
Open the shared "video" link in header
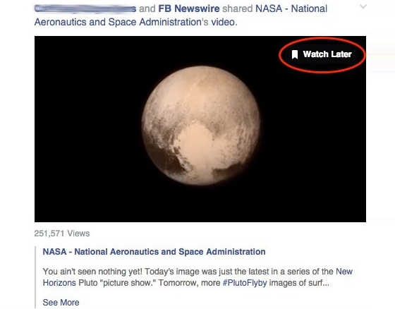(x=223, y=22)
